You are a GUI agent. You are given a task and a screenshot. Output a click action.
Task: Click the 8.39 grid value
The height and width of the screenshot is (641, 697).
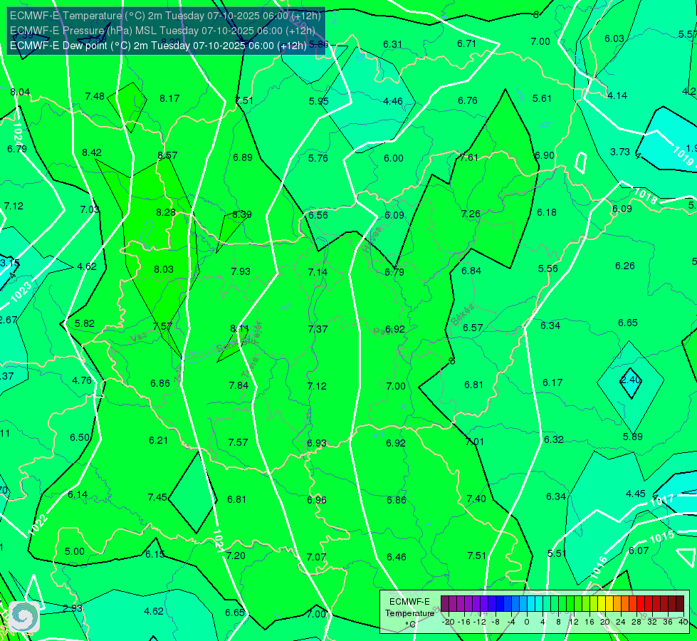242,214
